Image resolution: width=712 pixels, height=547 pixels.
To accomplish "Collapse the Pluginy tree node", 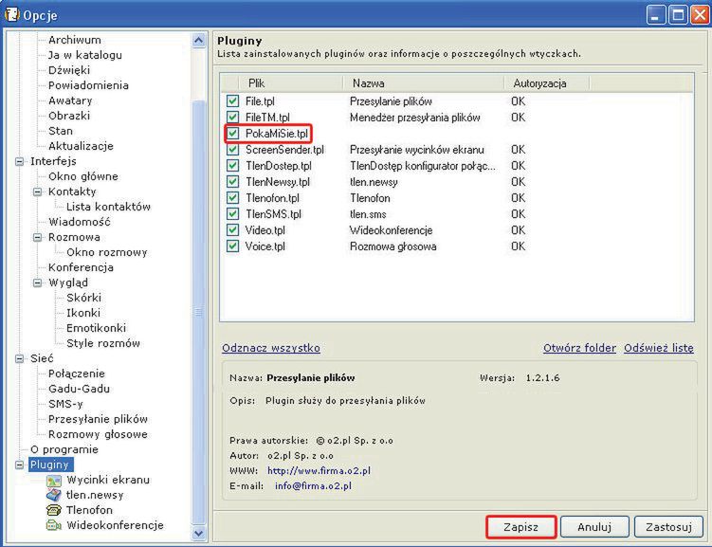I will pos(19,465).
